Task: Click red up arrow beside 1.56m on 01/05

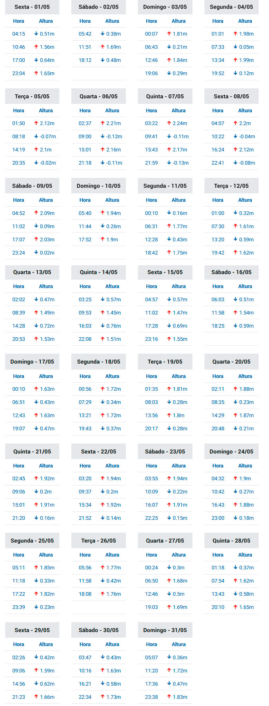Action: click(x=36, y=47)
